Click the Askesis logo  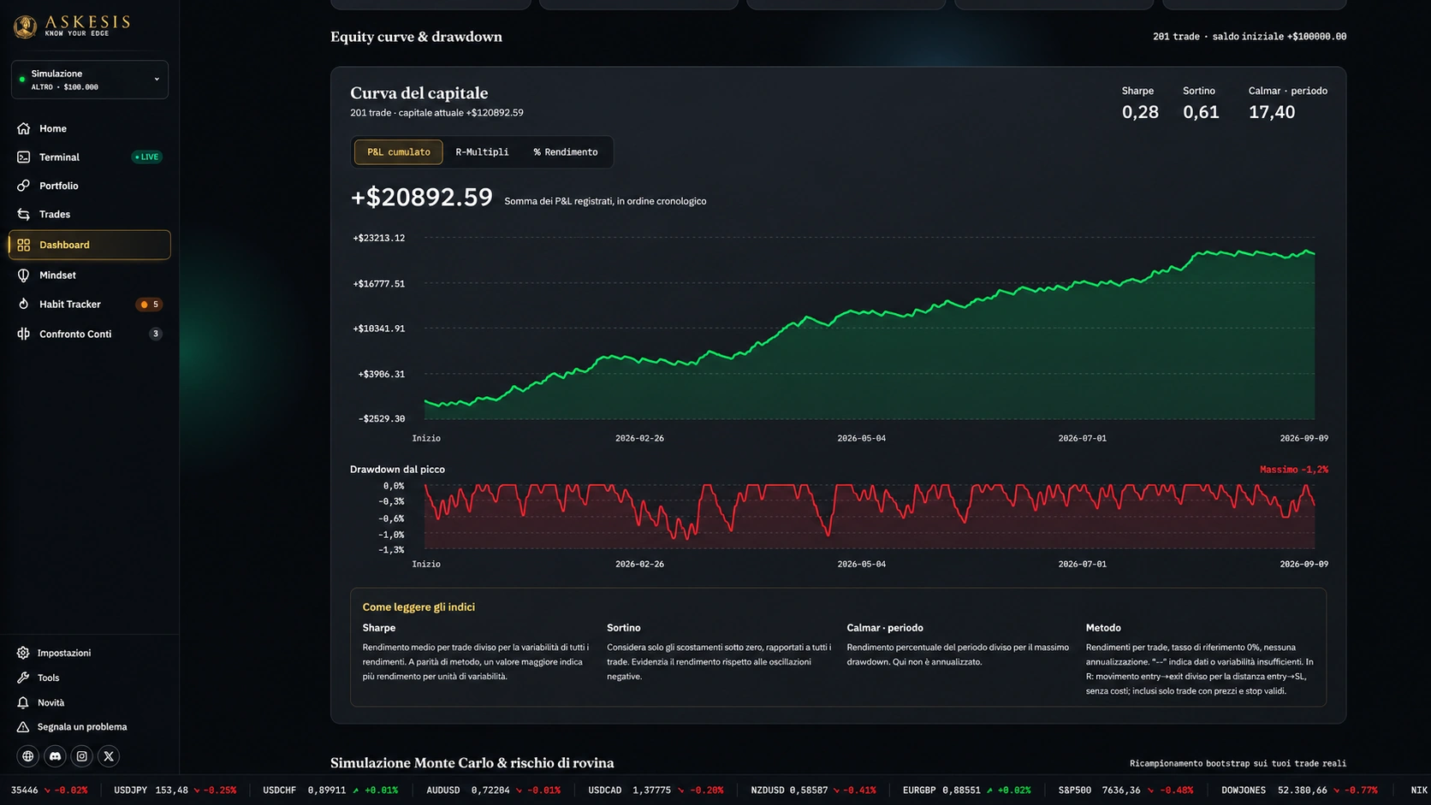pyautogui.click(x=72, y=26)
